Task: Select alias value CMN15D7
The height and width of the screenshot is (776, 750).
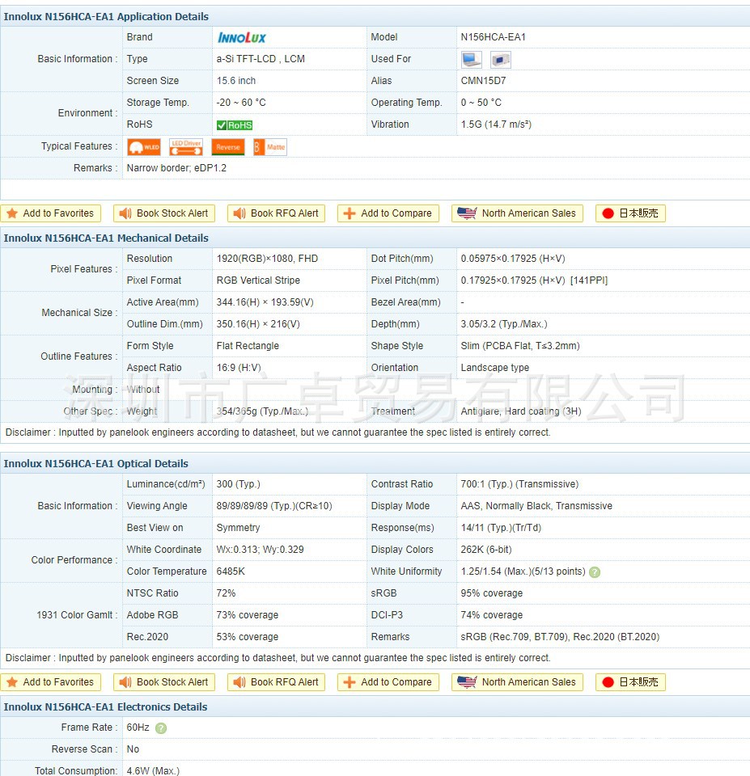Action: (483, 81)
